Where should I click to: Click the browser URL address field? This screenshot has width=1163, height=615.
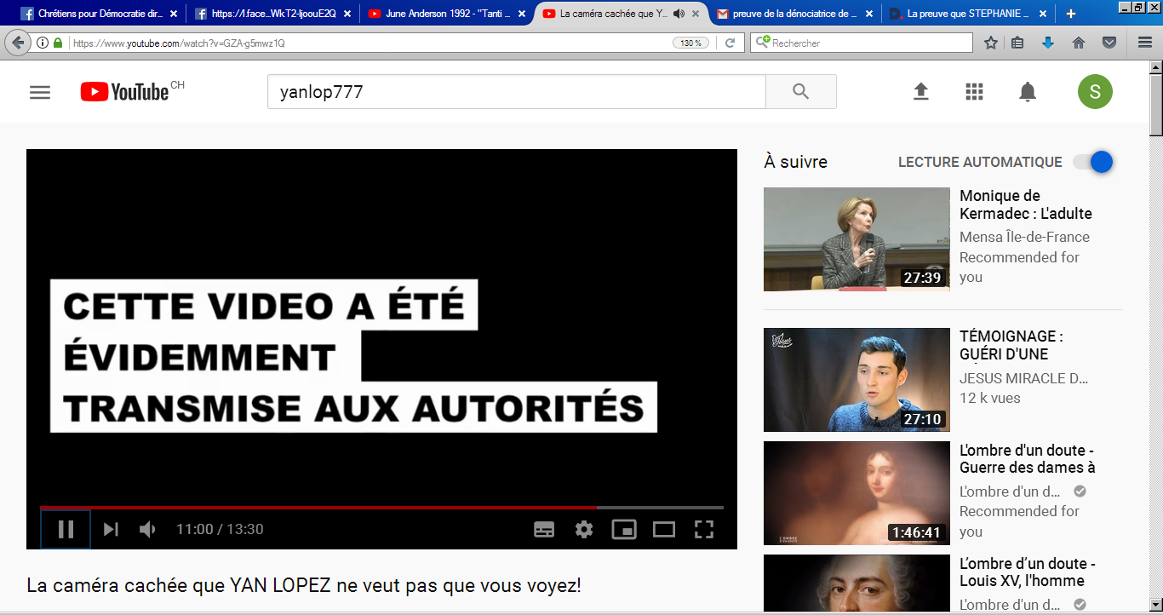pyautogui.click(x=370, y=43)
